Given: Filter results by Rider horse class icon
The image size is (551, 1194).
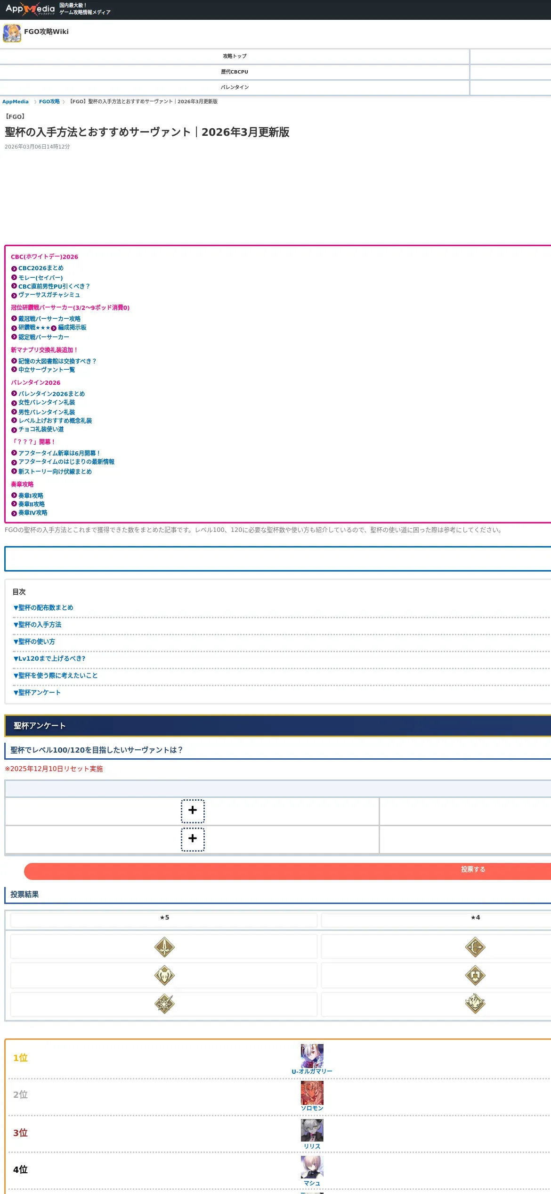Looking at the screenshot, I should 164,975.
